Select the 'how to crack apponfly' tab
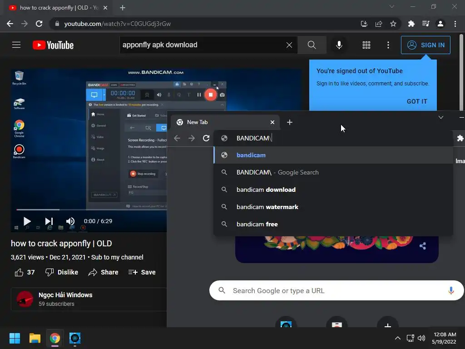Screen dimensions: 465x349 point(58,8)
